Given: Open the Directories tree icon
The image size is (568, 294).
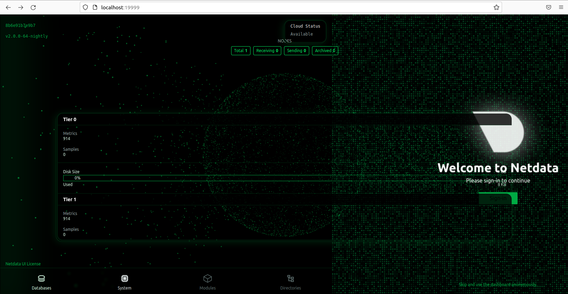Looking at the screenshot, I should tap(291, 278).
